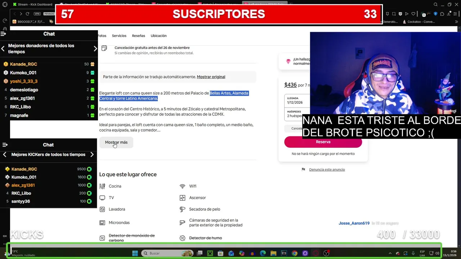Show next top donors leaderboard
Screen dimensions: 461x259
coord(95,49)
